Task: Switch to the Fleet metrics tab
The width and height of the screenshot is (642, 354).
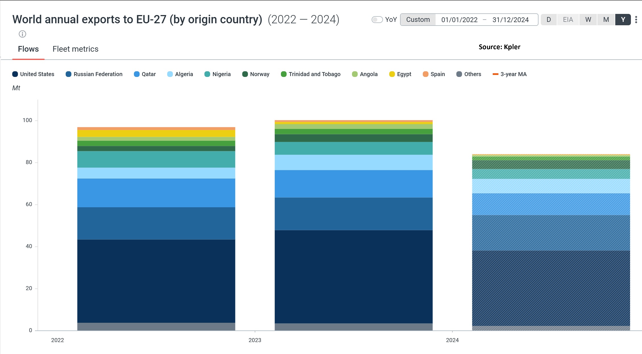Action: pyautogui.click(x=75, y=49)
